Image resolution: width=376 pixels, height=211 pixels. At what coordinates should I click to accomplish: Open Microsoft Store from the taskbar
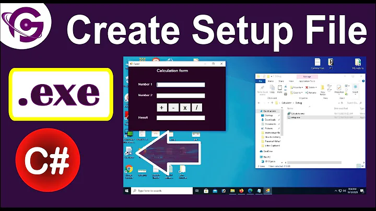click(206, 191)
